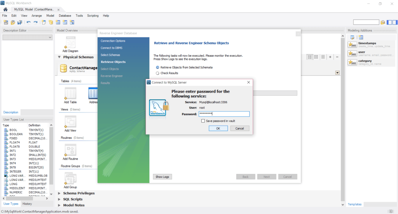Click the add new schema toolbar icon
This screenshot has width=398, height=214.
point(51,23)
